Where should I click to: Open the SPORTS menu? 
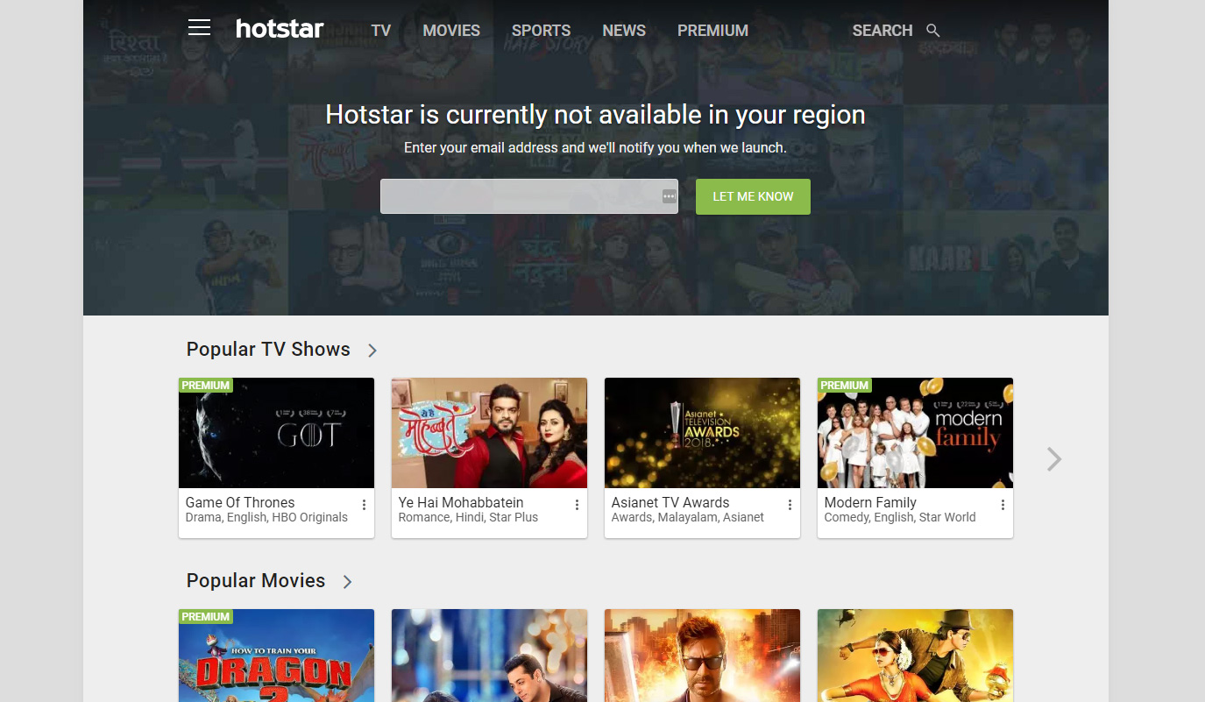[542, 31]
